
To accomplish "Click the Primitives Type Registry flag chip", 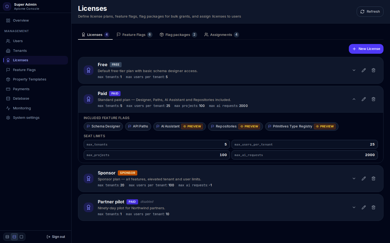I will tap(302, 126).
